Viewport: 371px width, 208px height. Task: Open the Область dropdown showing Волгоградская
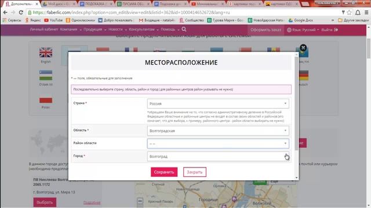pyautogui.click(x=218, y=131)
